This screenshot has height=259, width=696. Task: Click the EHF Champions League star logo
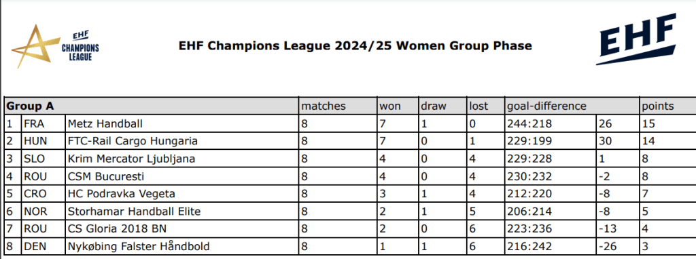point(56,46)
